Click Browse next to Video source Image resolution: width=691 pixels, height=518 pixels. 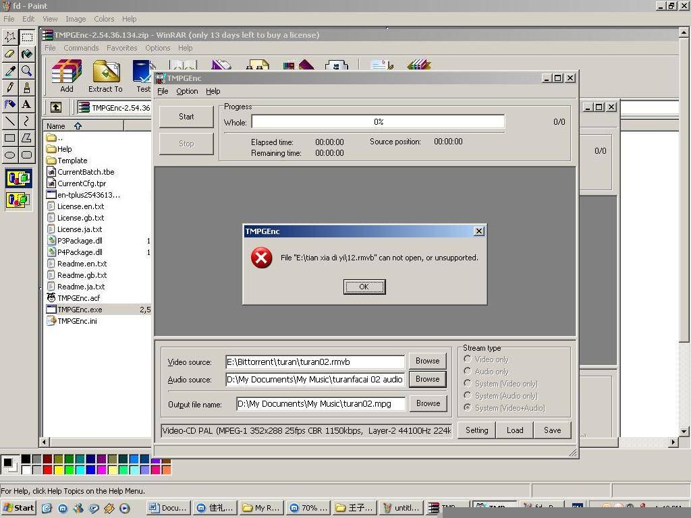(x=427, y=361)
